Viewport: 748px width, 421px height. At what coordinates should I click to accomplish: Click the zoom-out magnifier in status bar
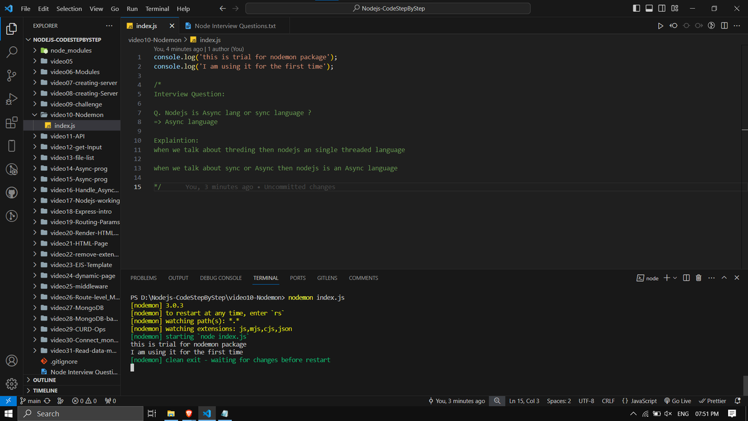click(497, 401)
